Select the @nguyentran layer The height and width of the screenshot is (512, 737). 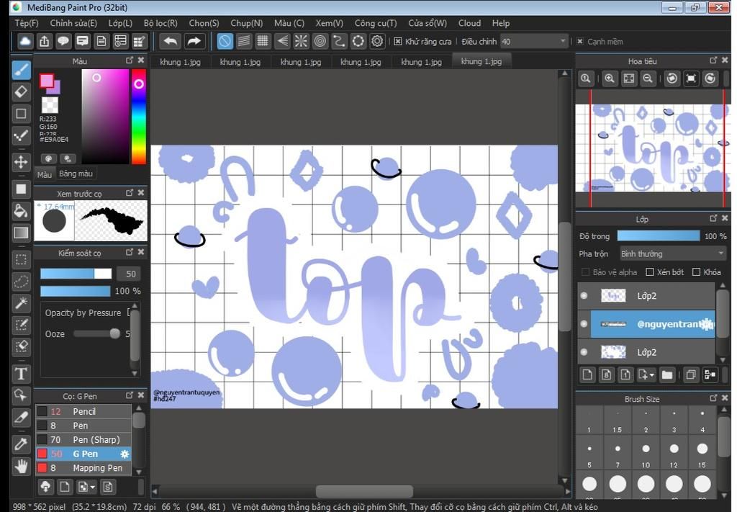click(x=652, y=323)
